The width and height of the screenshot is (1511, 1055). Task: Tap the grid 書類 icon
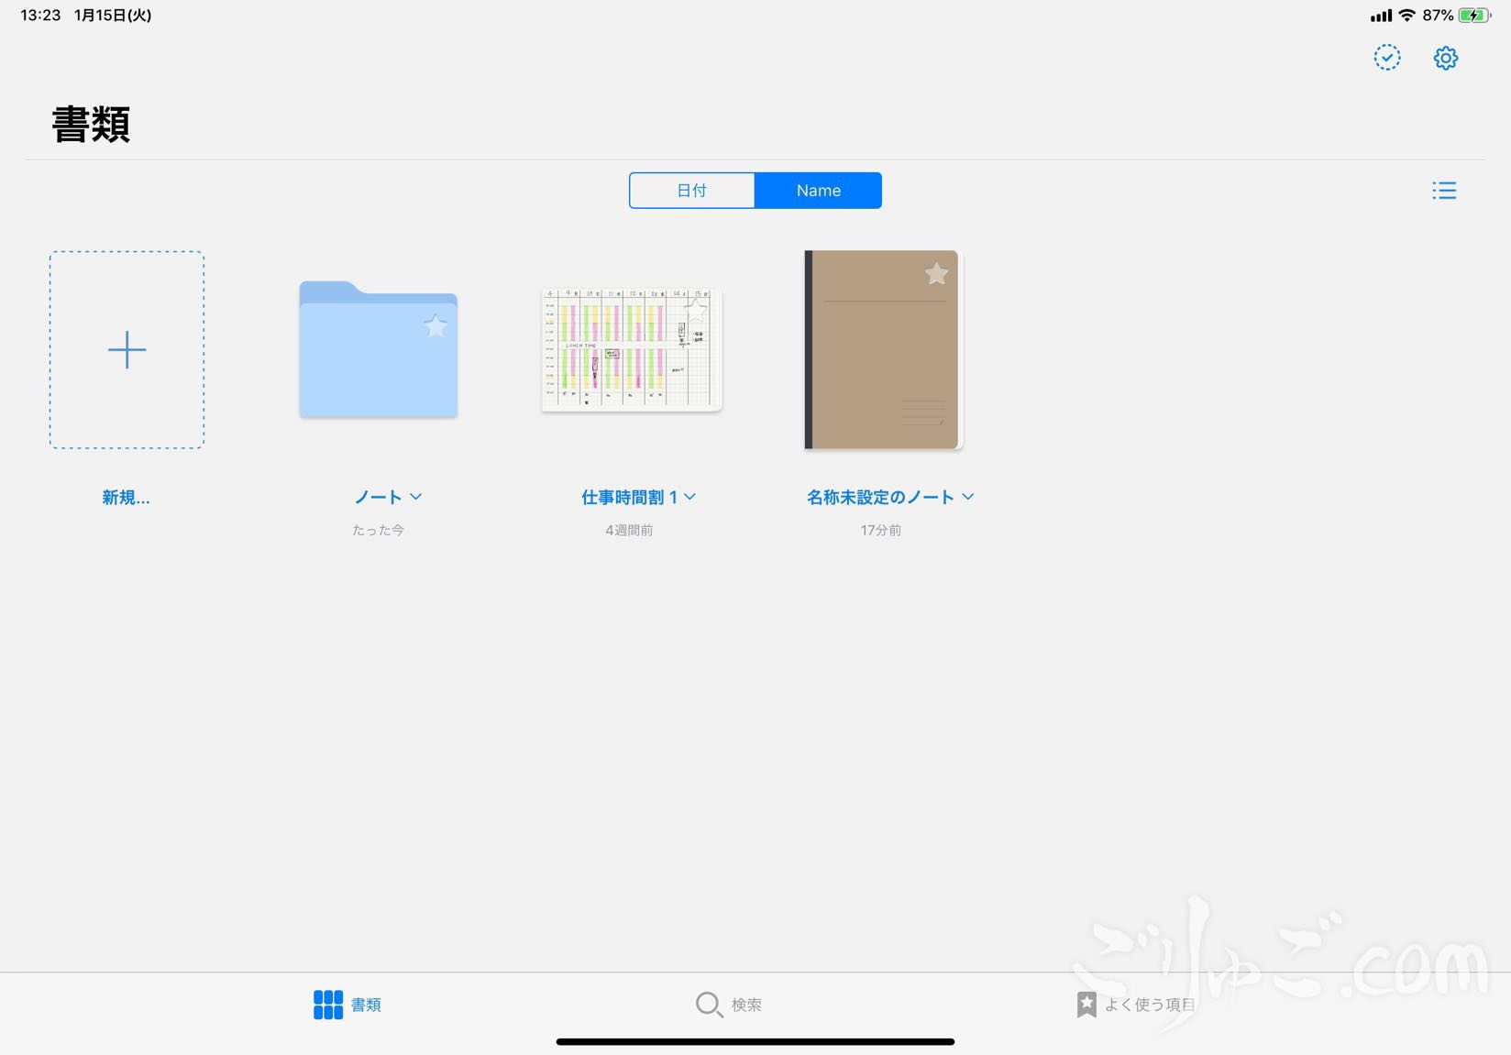(327, 1005)
